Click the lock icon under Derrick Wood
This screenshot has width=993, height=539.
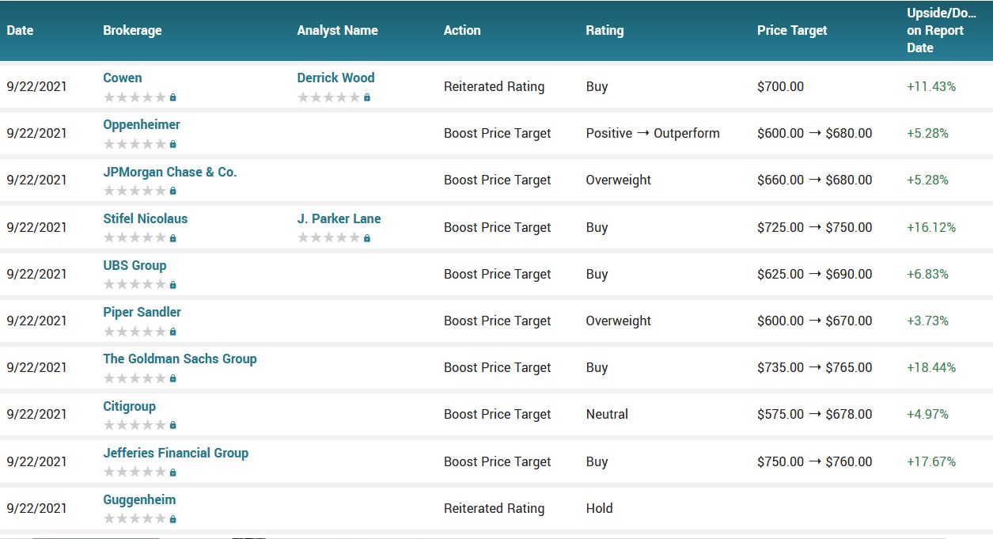tap(367, 97)
